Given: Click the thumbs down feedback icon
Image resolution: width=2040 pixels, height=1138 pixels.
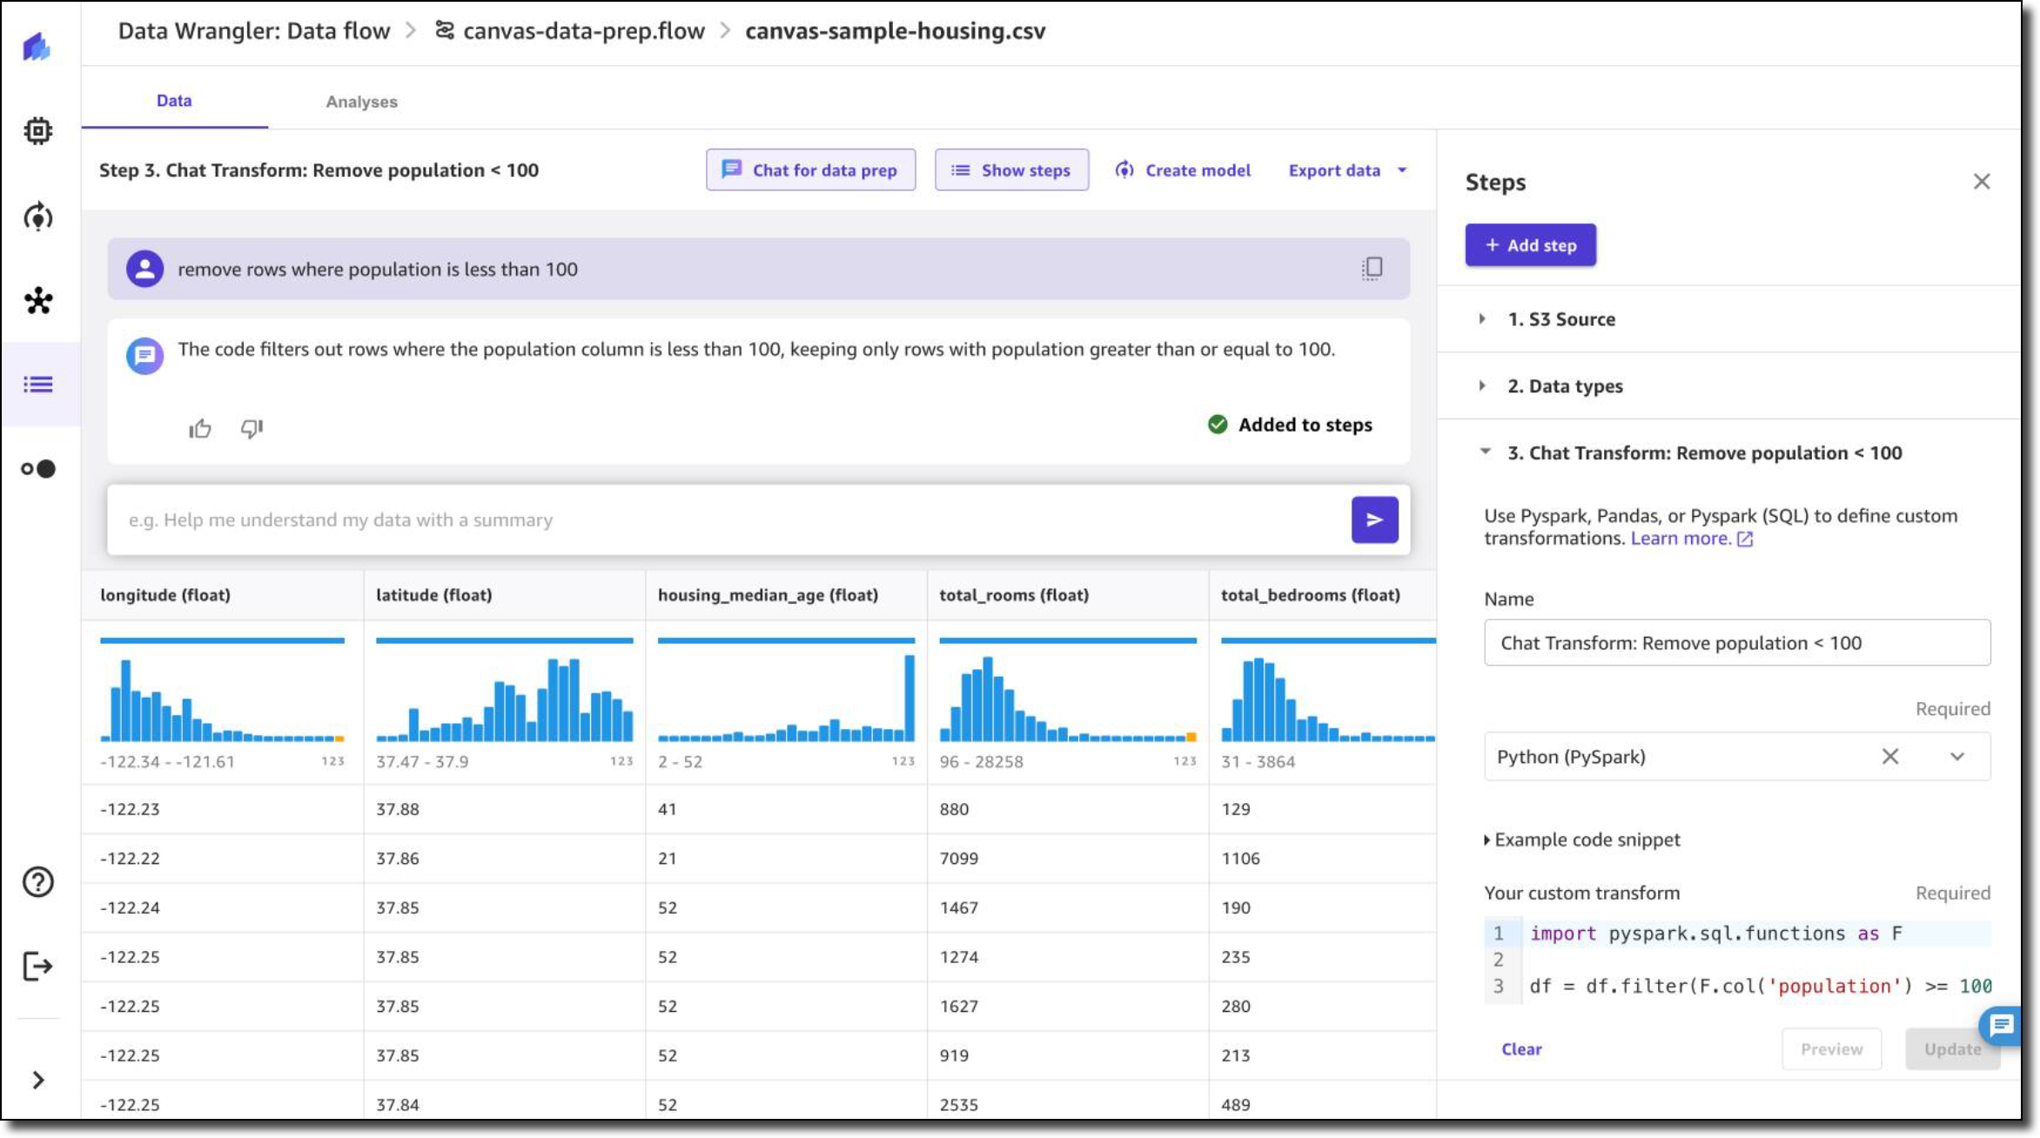Looking at the screenshot, I should [252, 428].
